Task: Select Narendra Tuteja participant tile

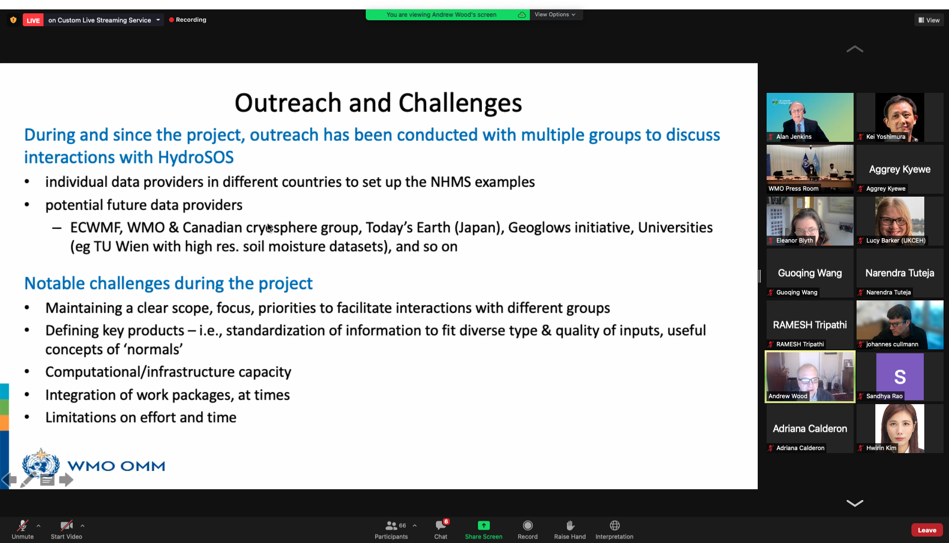Action: tap(900, 273)
